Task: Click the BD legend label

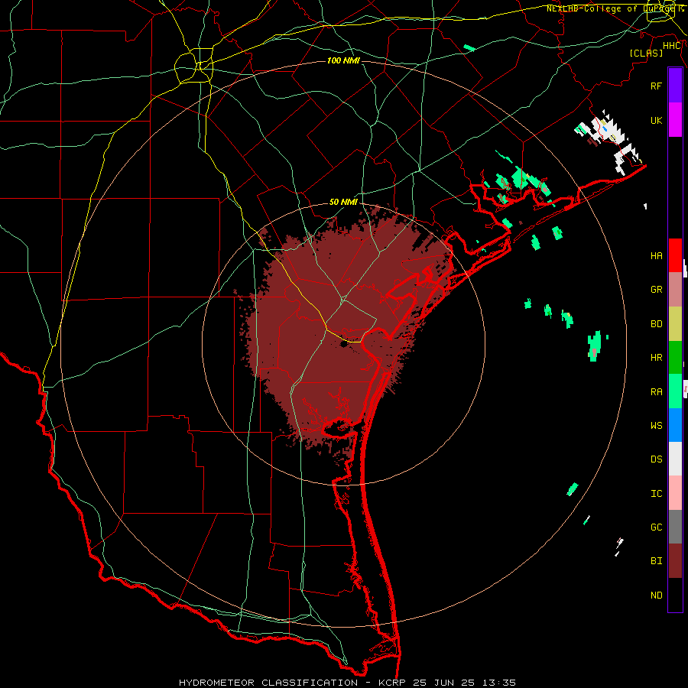Action: [x=656, y=324]
